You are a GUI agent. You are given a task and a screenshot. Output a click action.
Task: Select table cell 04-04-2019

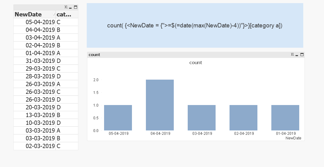point(34,30)
